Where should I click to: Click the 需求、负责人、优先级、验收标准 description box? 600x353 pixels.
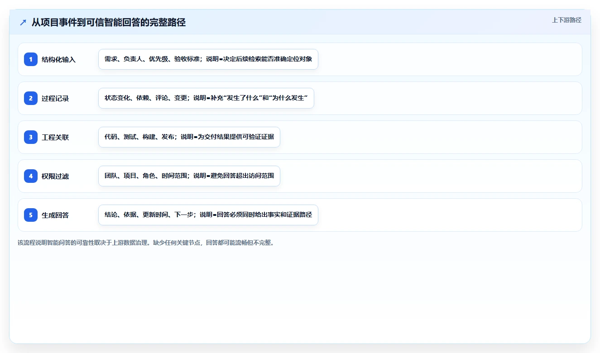pos(208,59)
